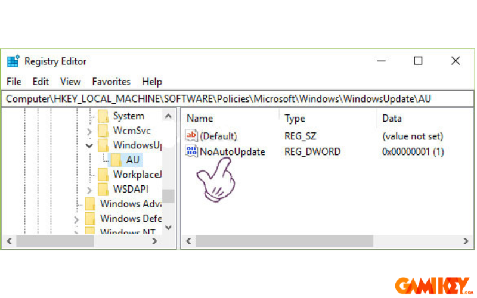The height and width of the screenshot is (298, 477).
Task: Click the Registry Editor app icon in title bar
Action: (13, 61)
